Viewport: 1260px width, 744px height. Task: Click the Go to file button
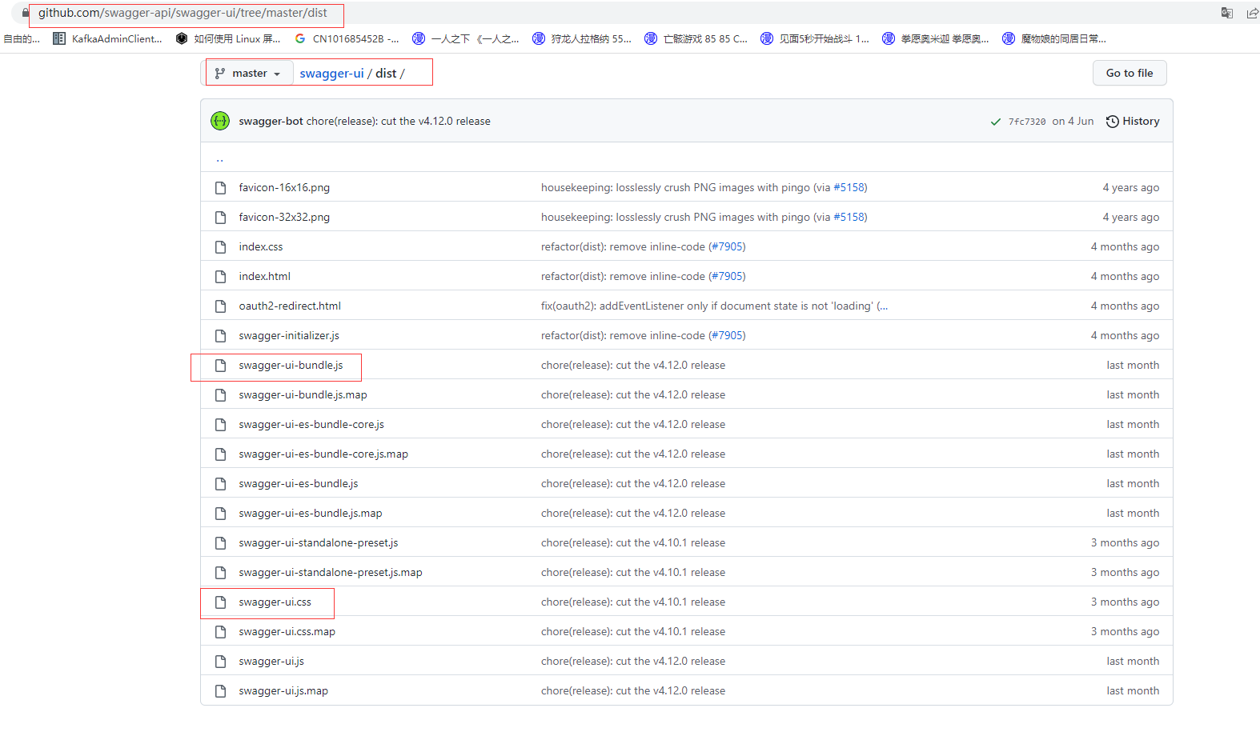pyautogui.click(x=1130, y=73)
